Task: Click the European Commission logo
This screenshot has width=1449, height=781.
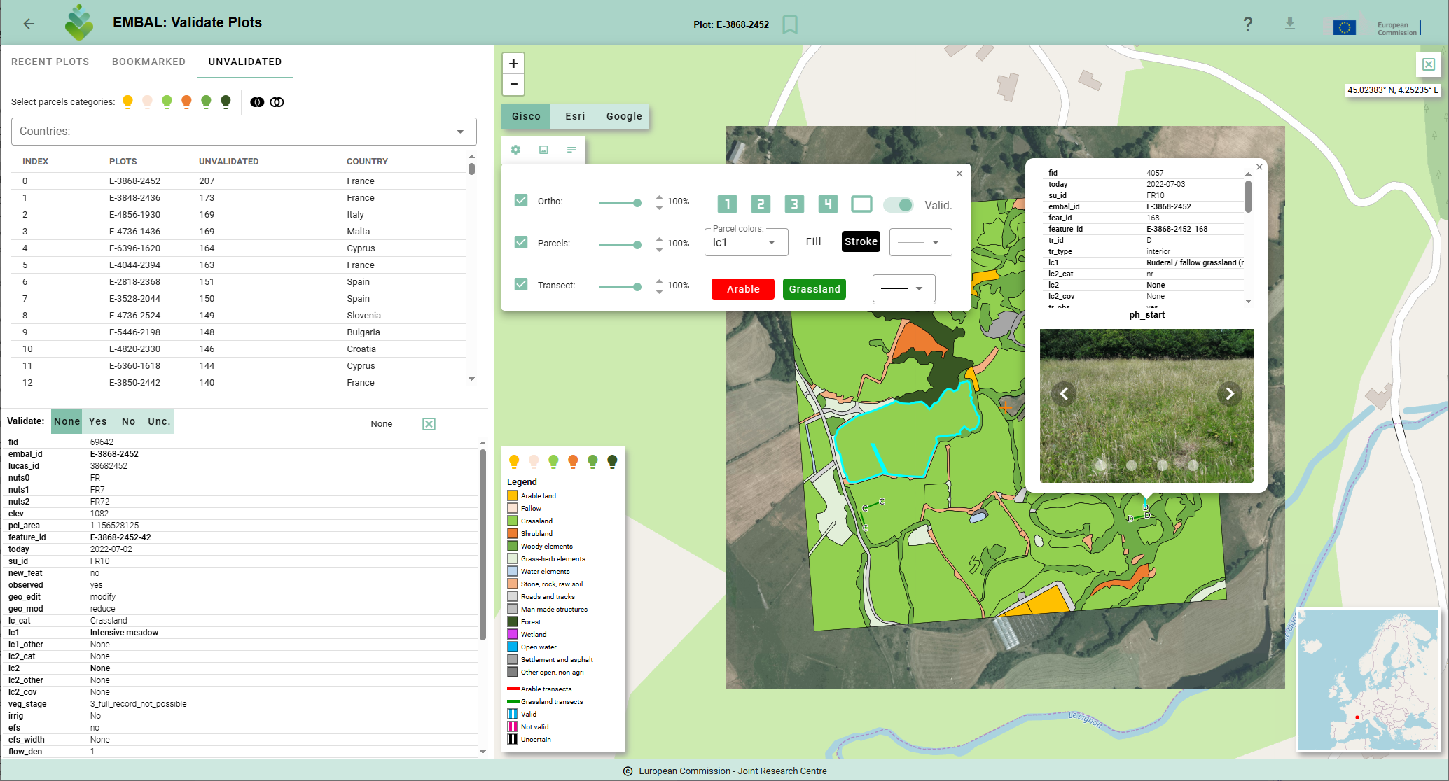Action: pyautogui.click(x=1376, y=27)
